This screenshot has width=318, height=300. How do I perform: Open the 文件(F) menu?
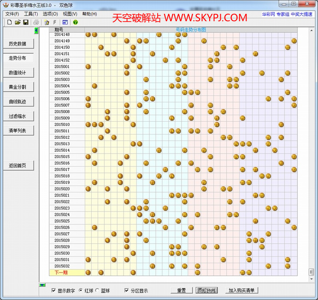(x=12, y=14)
